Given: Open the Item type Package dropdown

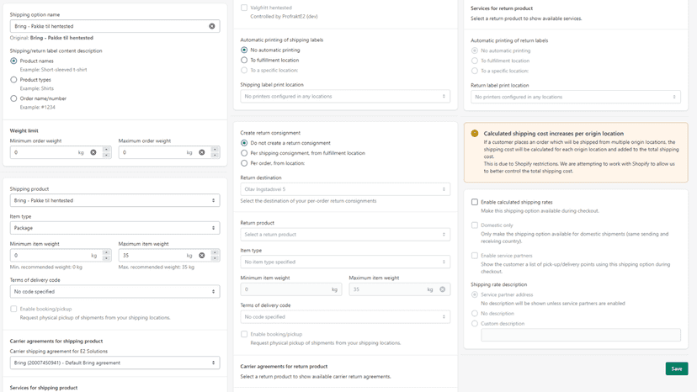Looking at the screenshot, I should (114, 228).
